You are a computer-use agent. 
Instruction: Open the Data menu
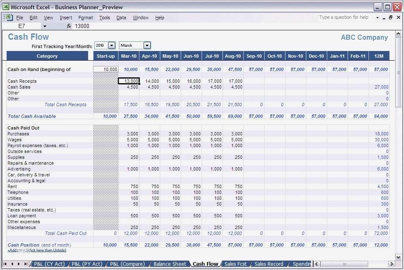[121, 17]
